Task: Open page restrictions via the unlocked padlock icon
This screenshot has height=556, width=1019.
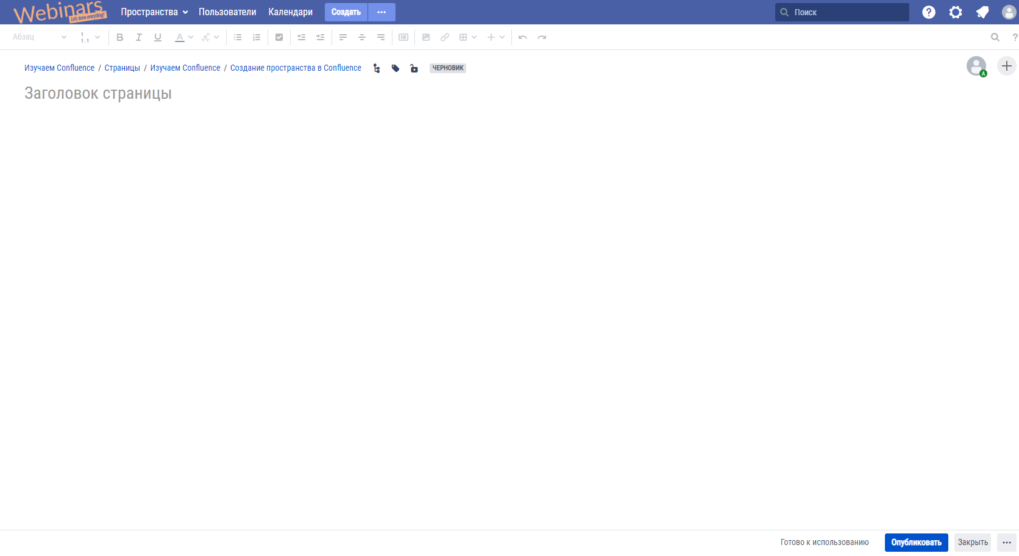Action: click(414, 68)
